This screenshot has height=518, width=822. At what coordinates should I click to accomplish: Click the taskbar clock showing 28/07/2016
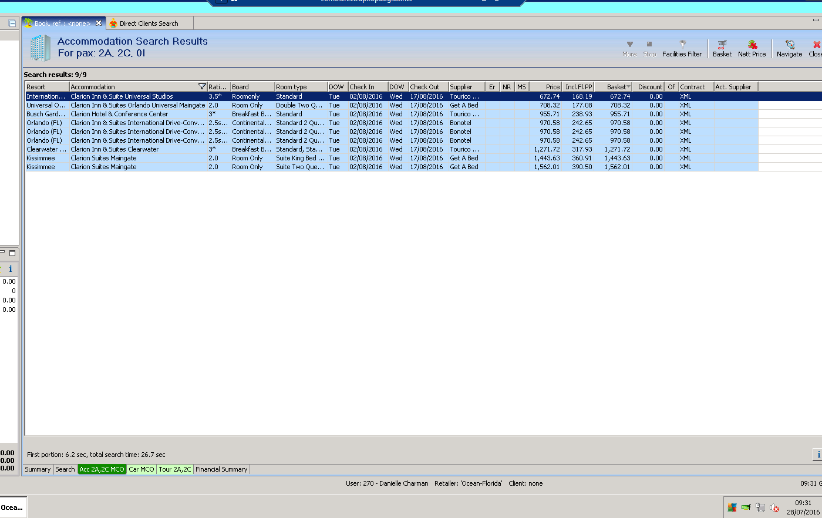tap(803, 507)
